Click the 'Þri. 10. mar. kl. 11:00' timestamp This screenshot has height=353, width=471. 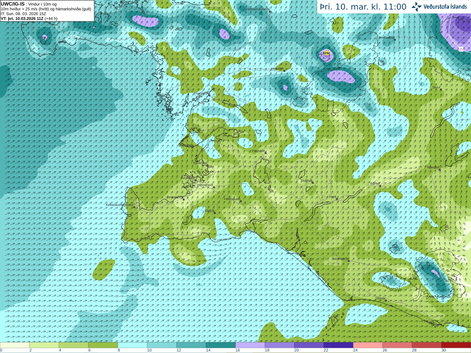[x=363, y=7]
